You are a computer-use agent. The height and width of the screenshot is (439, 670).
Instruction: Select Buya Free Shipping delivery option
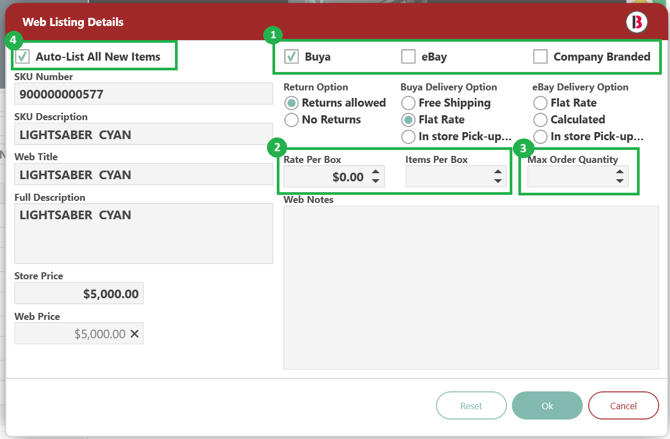coord(408,103)
